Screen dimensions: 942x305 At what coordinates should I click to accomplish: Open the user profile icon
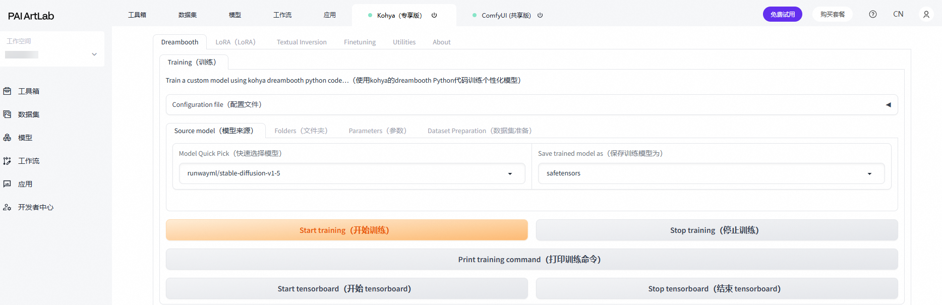(x=926, y=14)
